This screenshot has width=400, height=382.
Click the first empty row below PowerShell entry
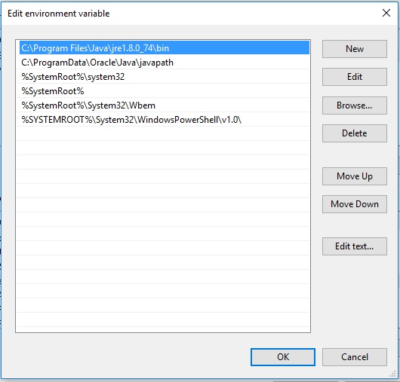[x=165, y=133]
